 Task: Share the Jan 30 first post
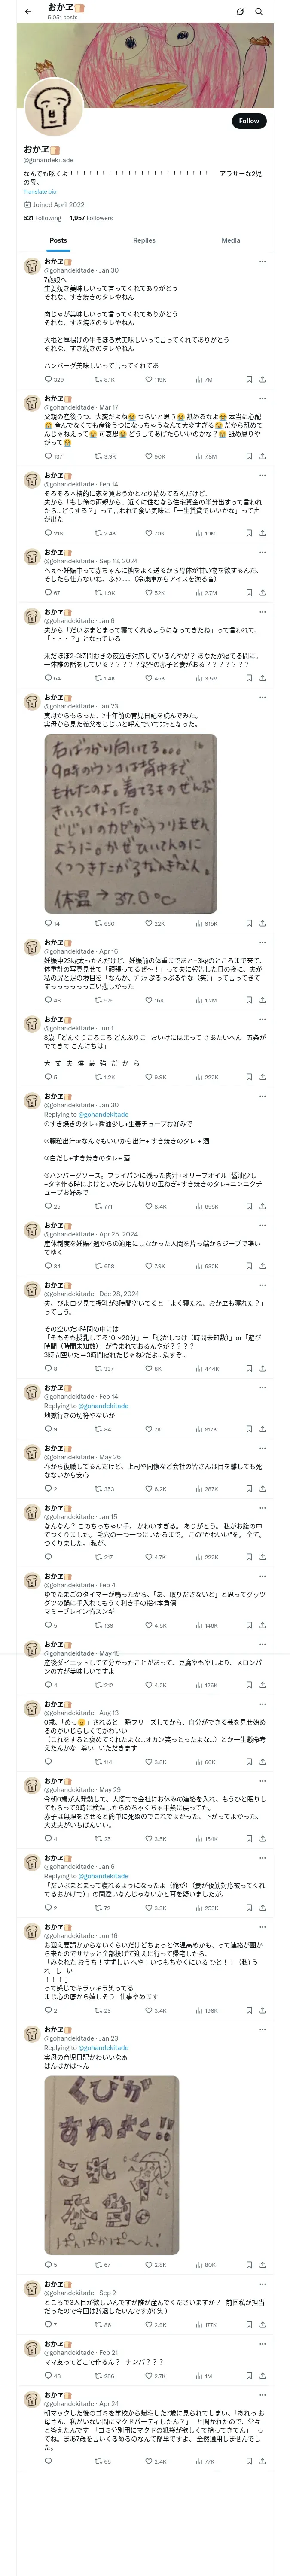[262, 380]
